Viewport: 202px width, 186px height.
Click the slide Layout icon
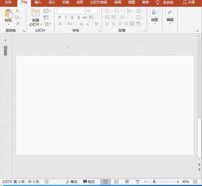[46, 11]
